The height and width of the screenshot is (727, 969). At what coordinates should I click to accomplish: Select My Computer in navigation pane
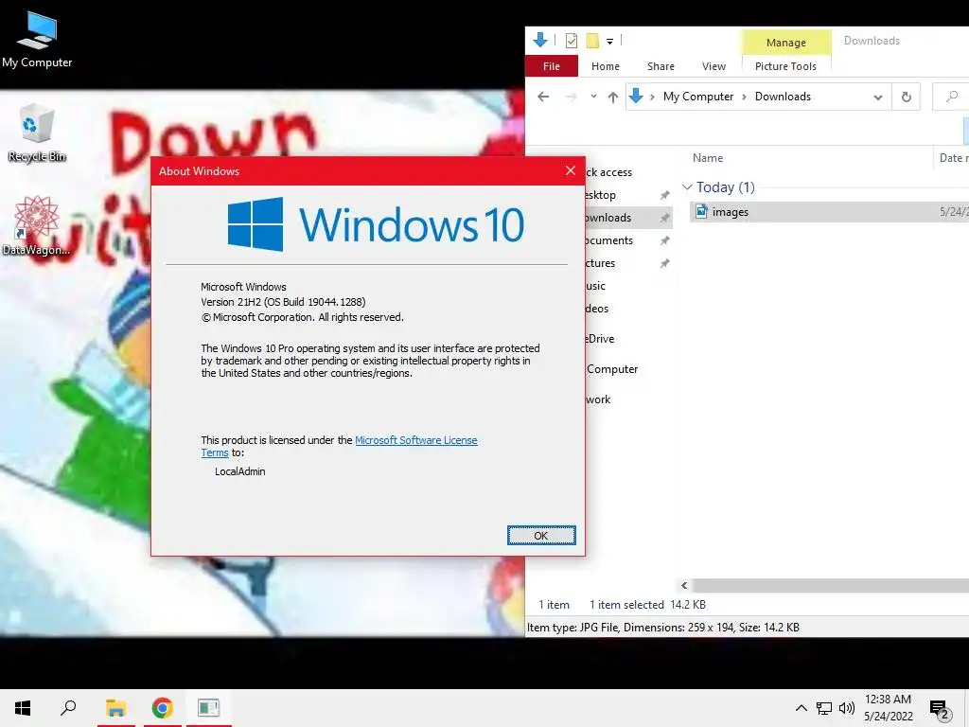[612, 369]
